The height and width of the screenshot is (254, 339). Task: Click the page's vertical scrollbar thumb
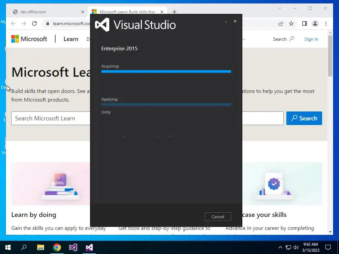pyautogui.click(x=330, y=56)
